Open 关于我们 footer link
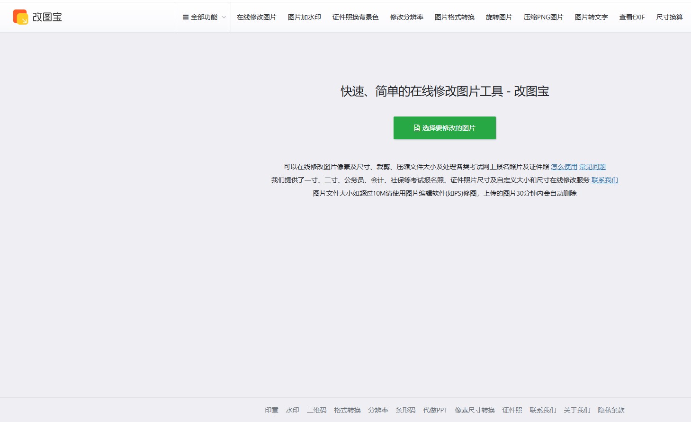The image size is (691, 422). 577,410
